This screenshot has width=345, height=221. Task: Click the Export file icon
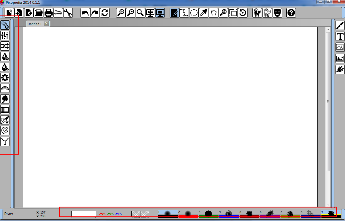point(29,13)
